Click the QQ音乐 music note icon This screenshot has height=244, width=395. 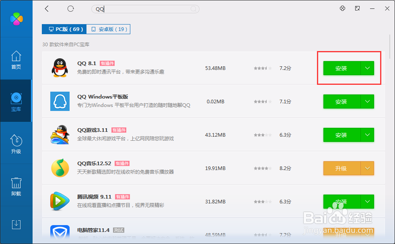click(x=60, y=168)
